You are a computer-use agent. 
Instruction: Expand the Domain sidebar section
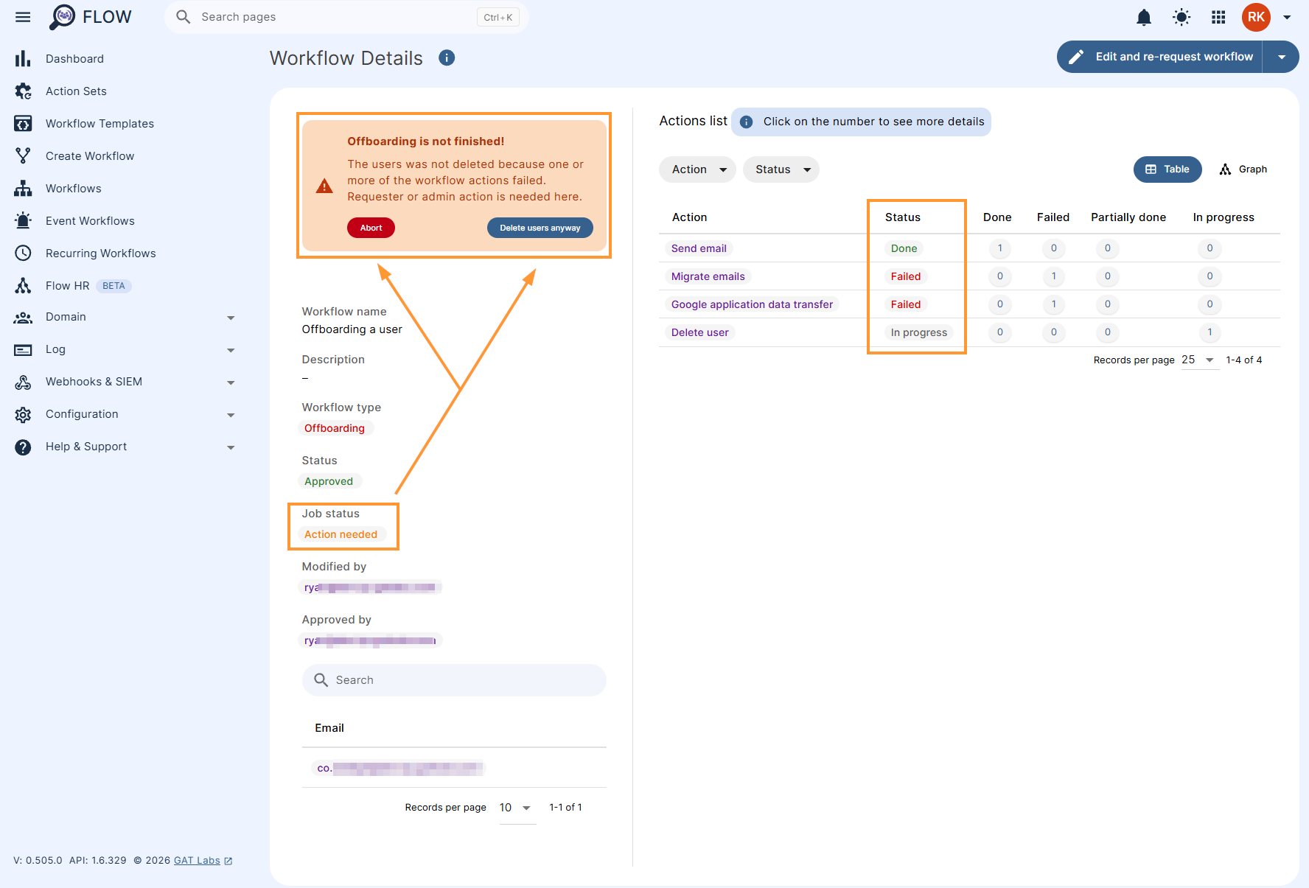point(125,317)
